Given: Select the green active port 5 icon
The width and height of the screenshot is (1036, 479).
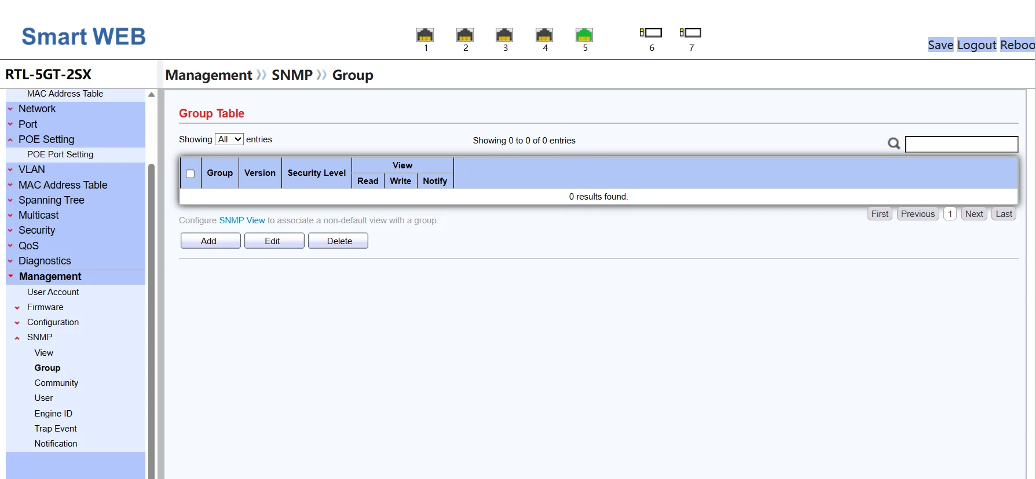Looking at the screenshot, I should click(584, 35).
